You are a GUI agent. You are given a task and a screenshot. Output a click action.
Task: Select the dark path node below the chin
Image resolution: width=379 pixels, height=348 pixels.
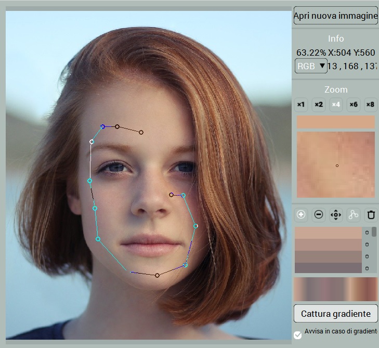coord(157,276)
